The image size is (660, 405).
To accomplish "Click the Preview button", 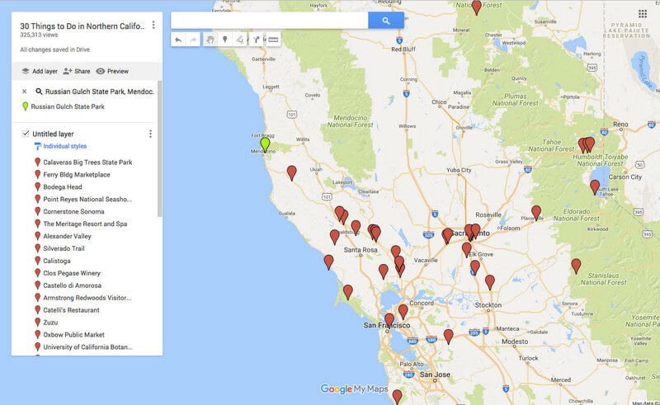I will tap(112, 71).
